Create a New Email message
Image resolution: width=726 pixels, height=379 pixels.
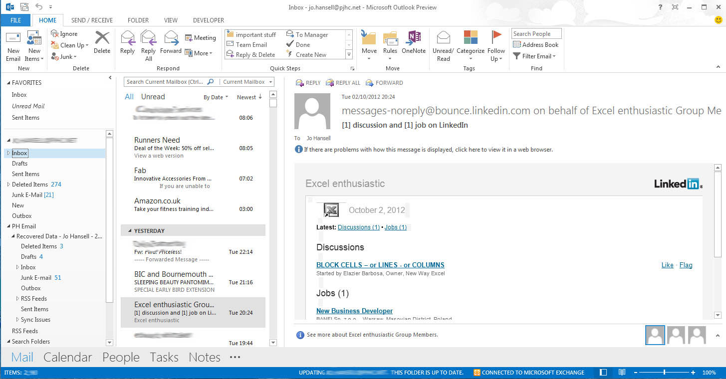click(x=13, y=46)
